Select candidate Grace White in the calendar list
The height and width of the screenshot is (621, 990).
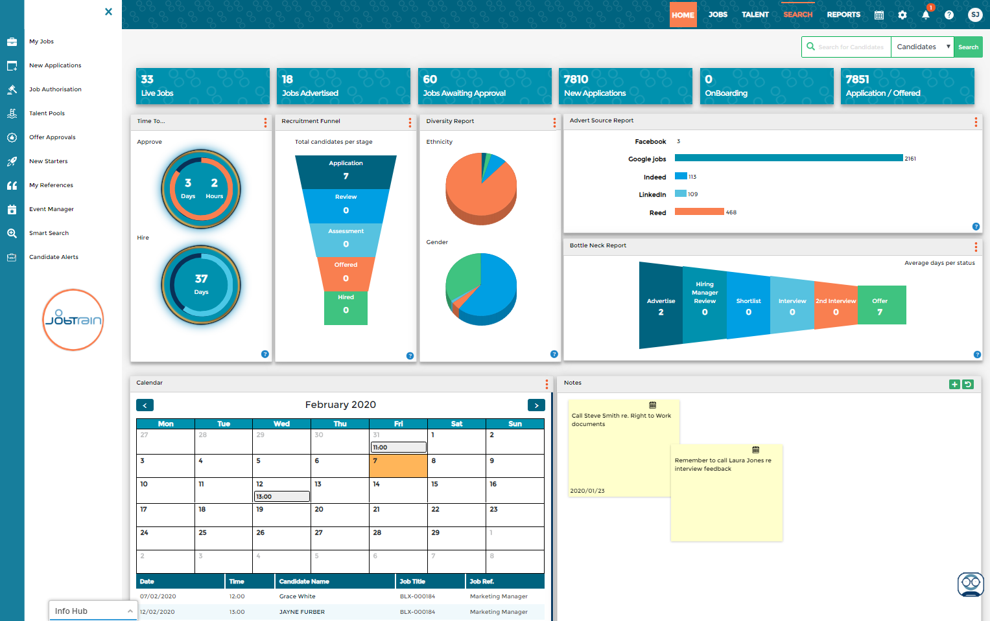pos(297,596)
